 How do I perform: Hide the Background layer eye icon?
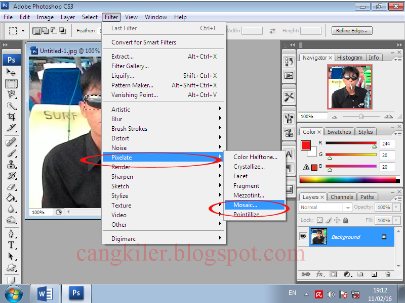coord(303,236)
